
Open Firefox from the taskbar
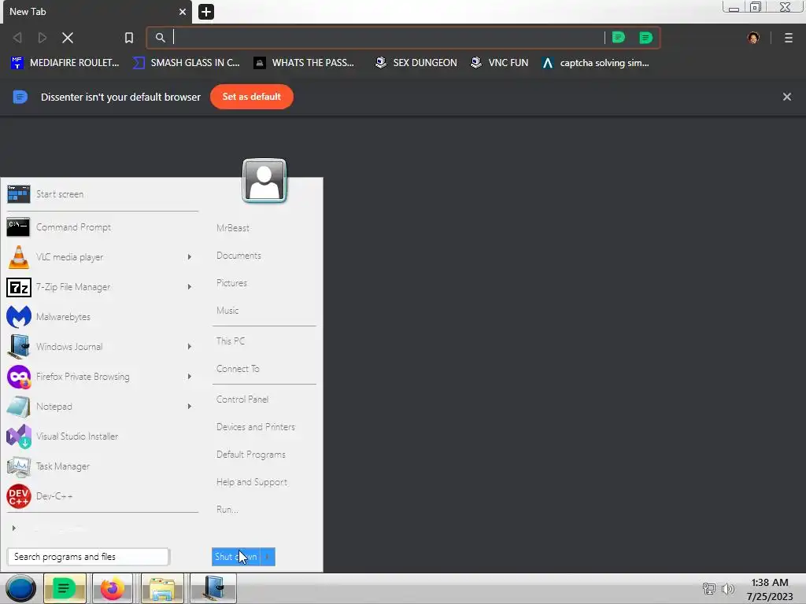pos(112,588)
